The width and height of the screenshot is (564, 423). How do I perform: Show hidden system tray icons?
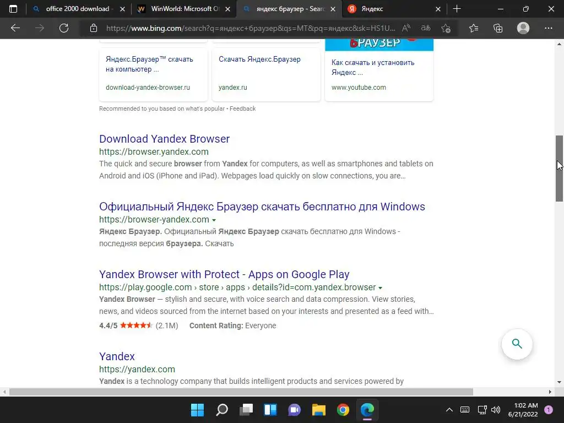point(449,410)
